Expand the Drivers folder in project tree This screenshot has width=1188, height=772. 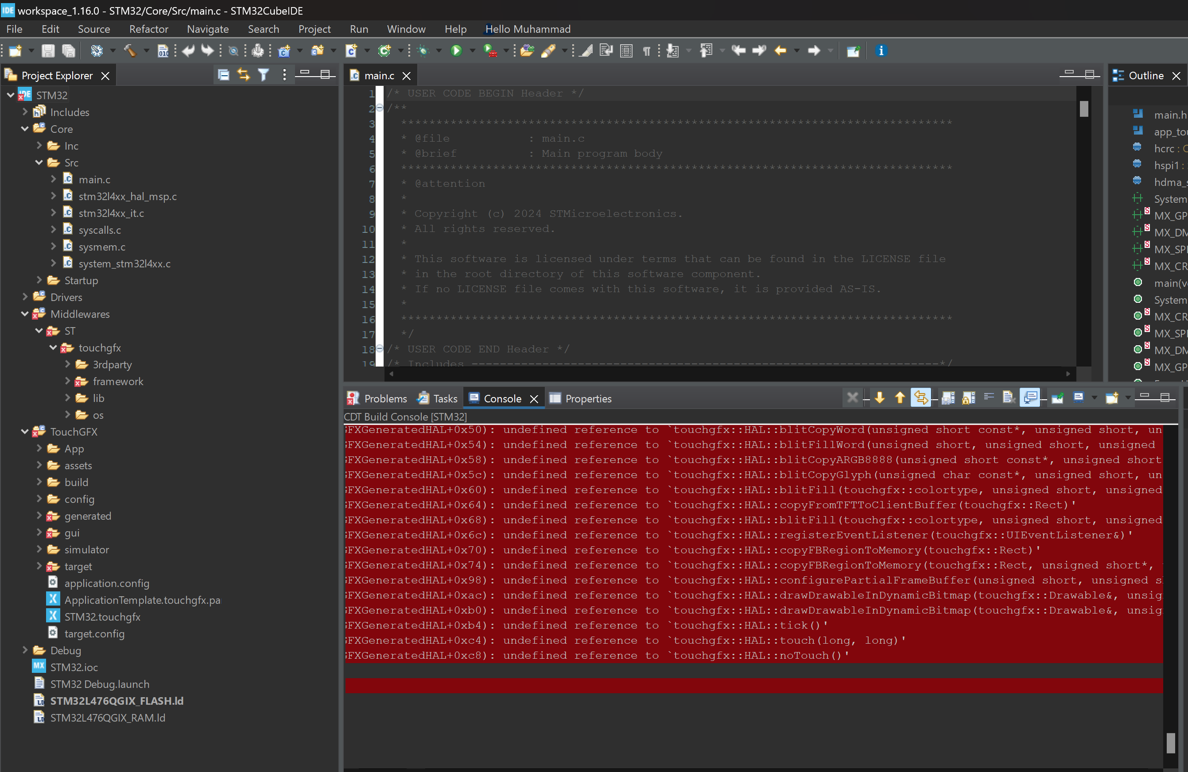tap(25, 297)
